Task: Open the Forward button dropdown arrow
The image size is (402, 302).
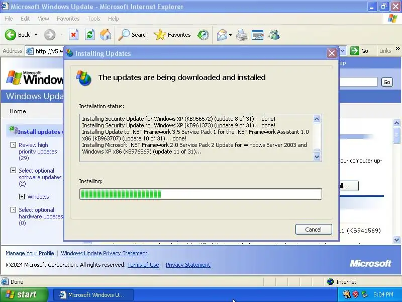Action: 61,35
